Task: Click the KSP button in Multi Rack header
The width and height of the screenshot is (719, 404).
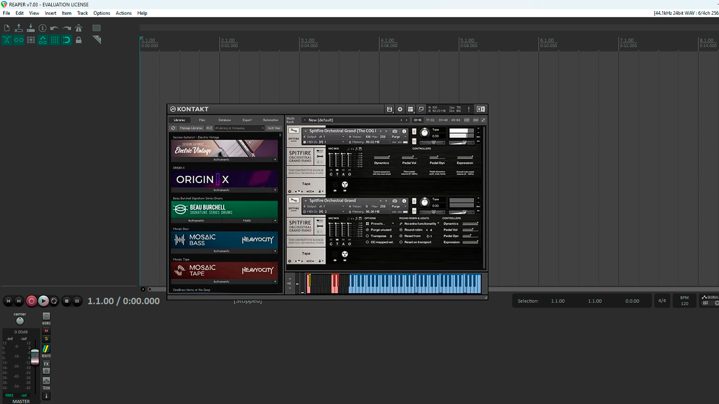Action: tap(467, 120)
